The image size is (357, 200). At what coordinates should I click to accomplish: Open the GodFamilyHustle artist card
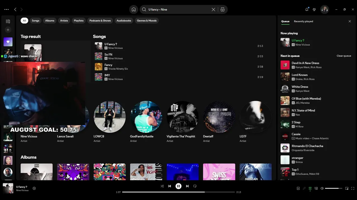point(146,122)
